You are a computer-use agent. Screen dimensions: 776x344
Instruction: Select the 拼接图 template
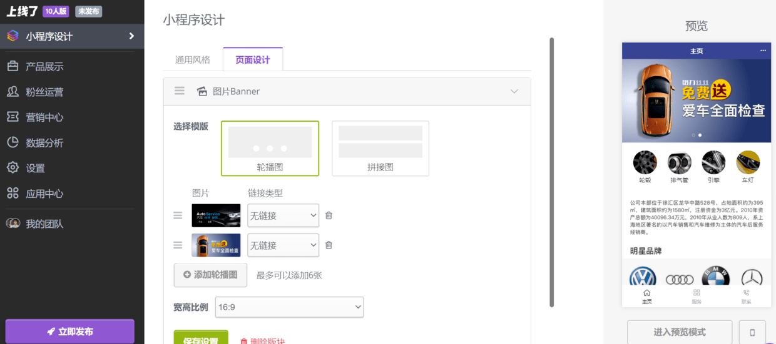[x=380, y=149]
